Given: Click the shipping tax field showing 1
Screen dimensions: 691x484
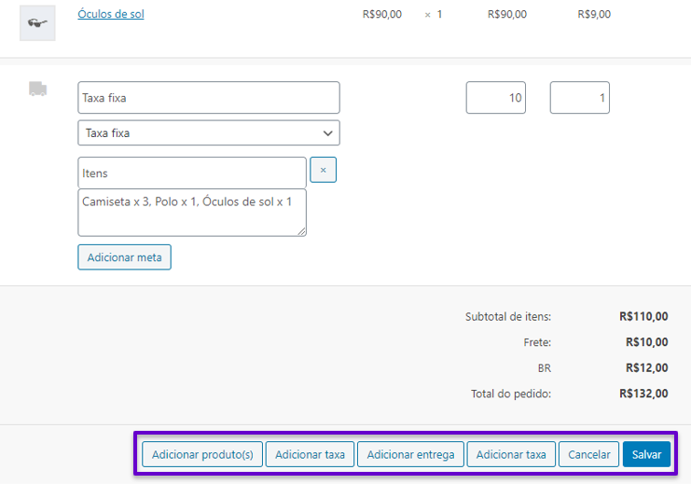Looking at the screenshot, I should point(579,97).
